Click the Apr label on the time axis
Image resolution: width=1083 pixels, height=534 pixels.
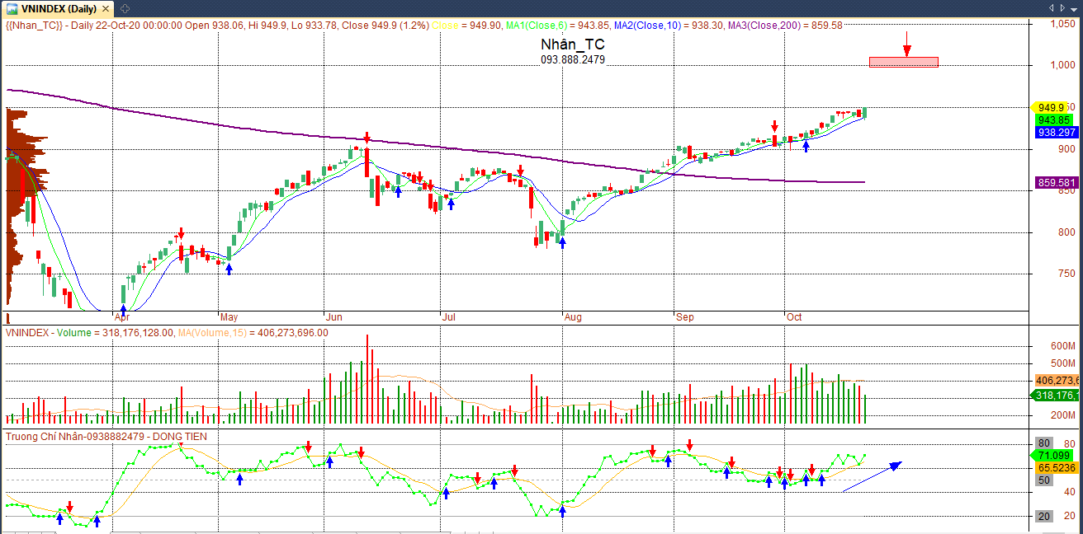point(122,317)
